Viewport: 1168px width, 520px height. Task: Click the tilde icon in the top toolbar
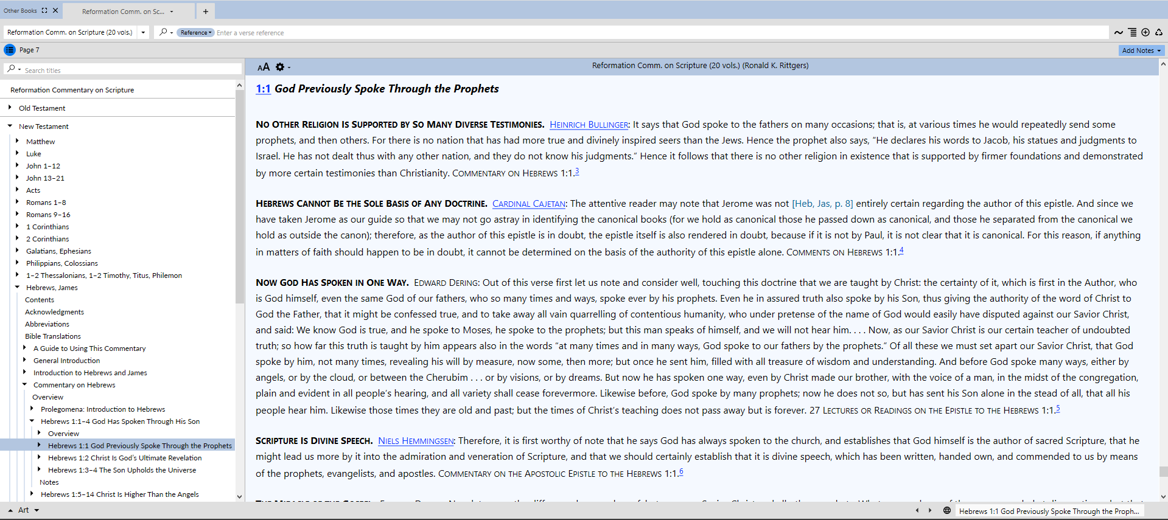pyautogui.click(x=1119, y=33)
